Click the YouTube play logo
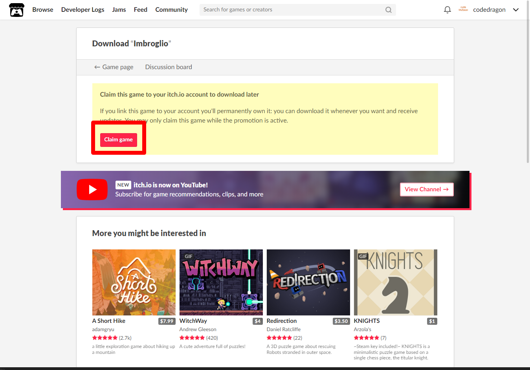530x370 pixels. coord(92,190)
